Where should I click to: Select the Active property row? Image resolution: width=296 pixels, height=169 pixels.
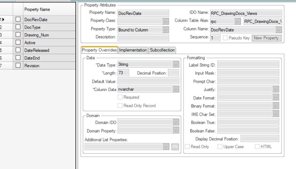[x=49, y=42]
